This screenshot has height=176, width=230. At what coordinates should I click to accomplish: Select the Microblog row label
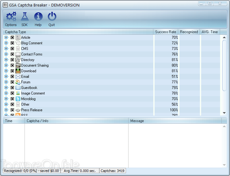click(x=28, y=99)
